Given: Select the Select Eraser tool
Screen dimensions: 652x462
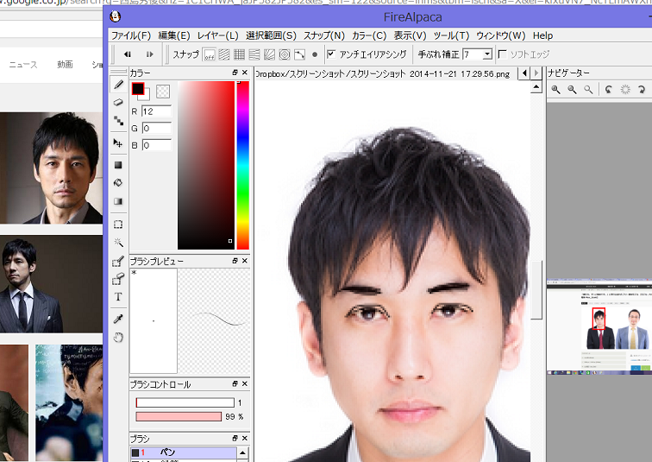Looking at the screenshot, I should pyautogui.click(x=118, y=279).
